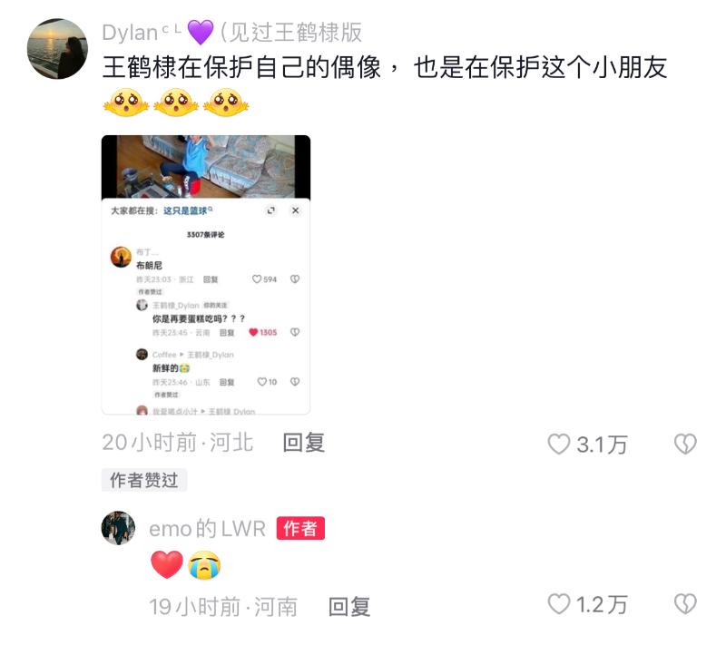Open Dylan commenter's sunset avatar
Viewport: 726px width, 645px height.
[x=57, y=49]
